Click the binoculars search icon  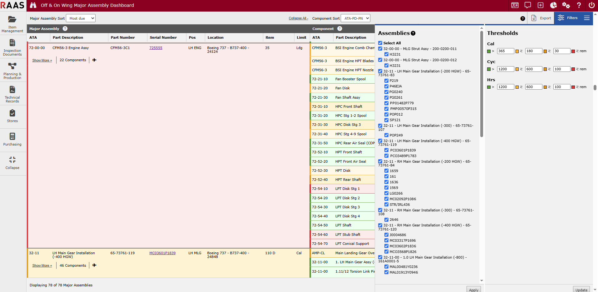[33, 5]
